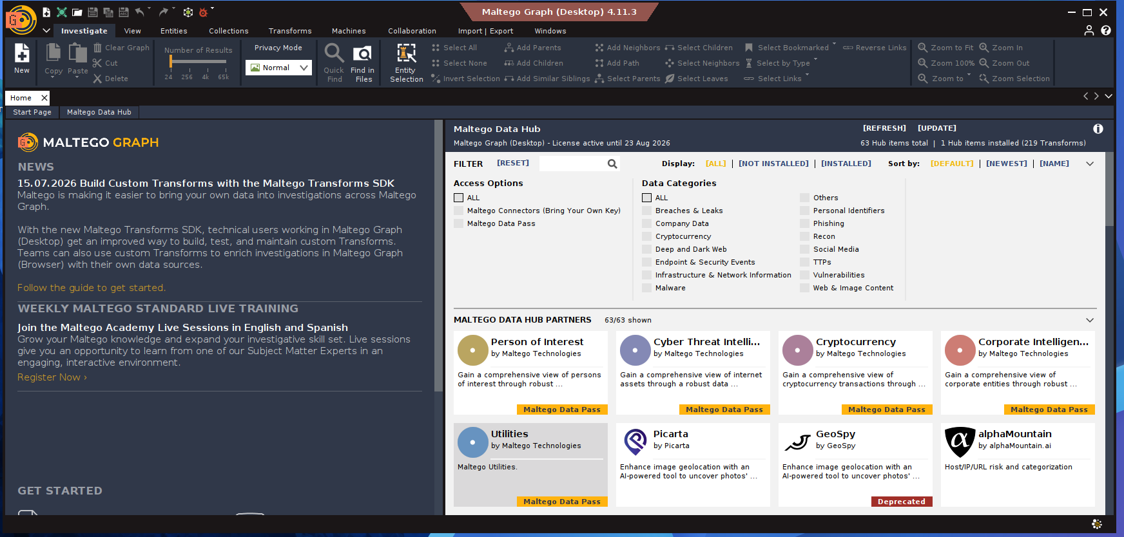Open the Entities ribbon tab

click(174, 31)
